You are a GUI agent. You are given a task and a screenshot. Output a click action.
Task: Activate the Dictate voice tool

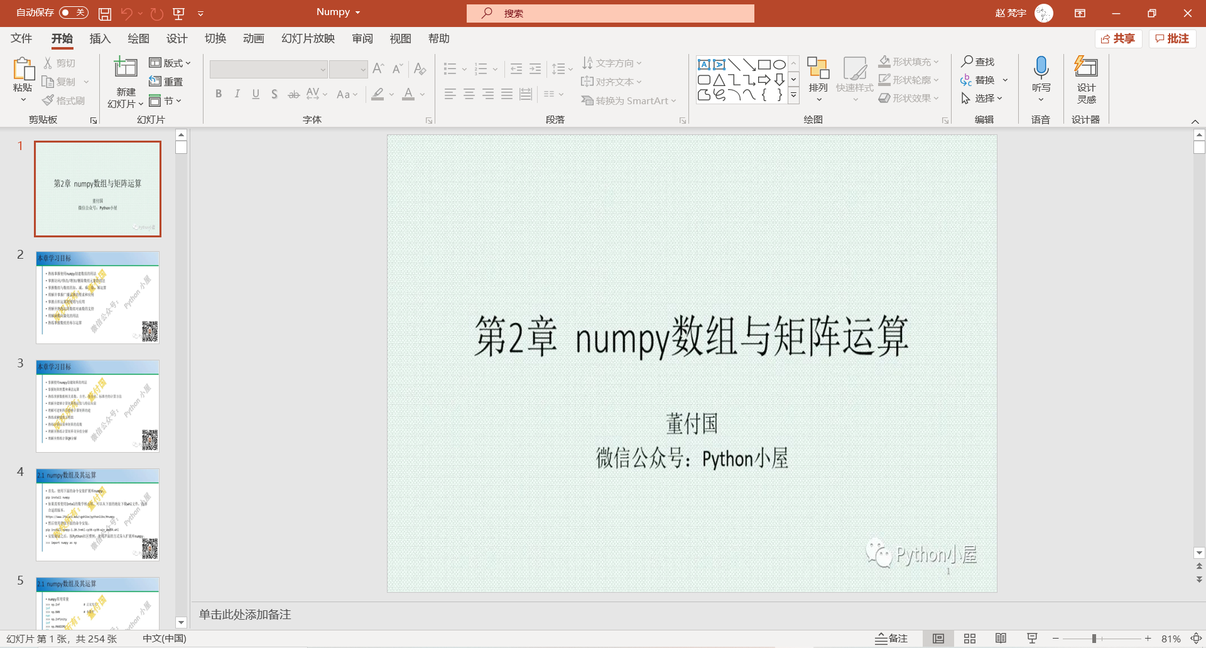tap(1041, 69)
